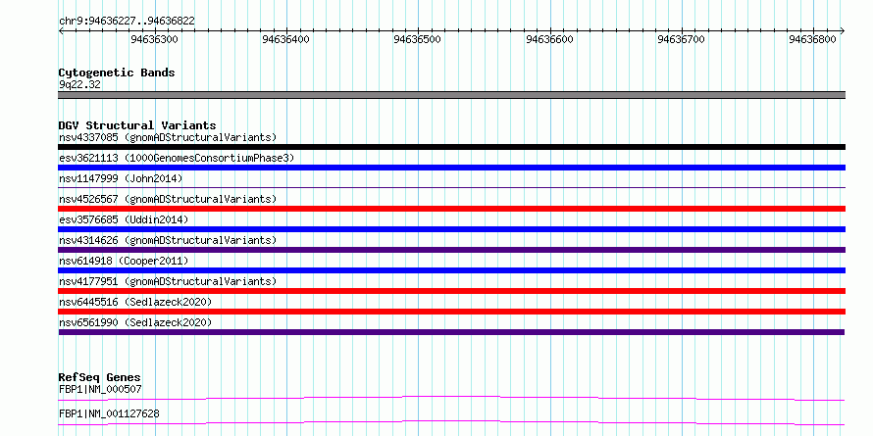Click the red bar for nsv4526567
The width and height of the screenshot is (873, 436).
451,209
